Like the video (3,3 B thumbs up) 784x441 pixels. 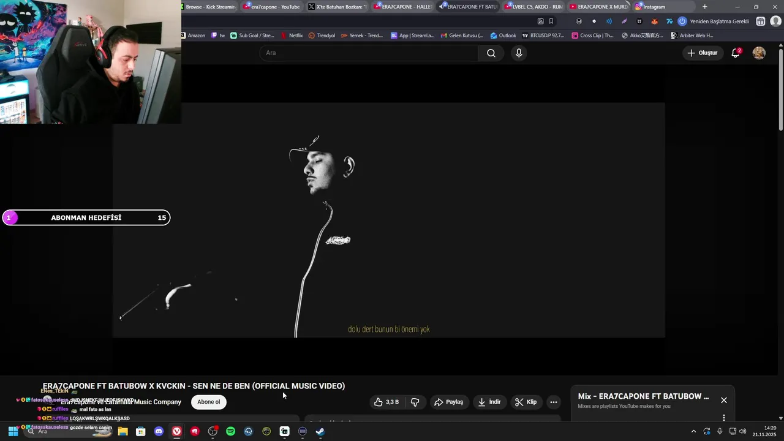[x=386, y=402]
